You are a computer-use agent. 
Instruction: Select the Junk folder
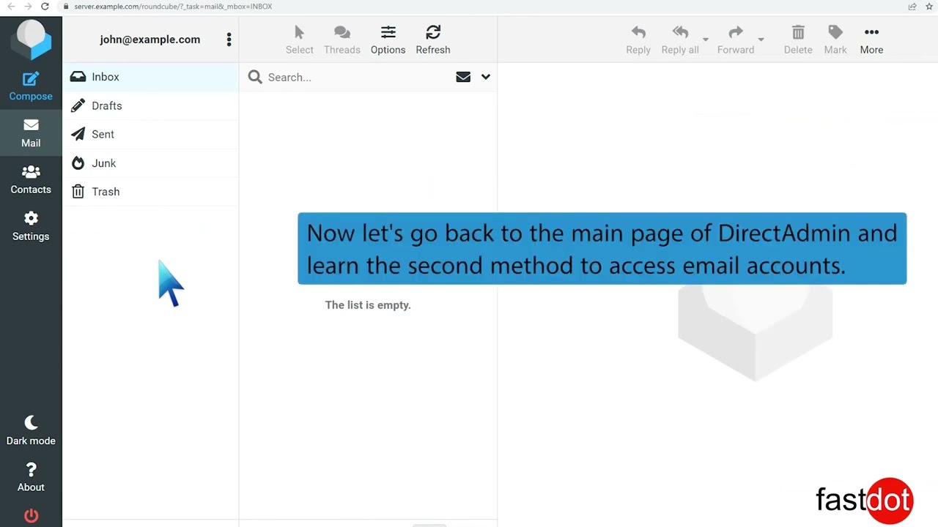103,162
